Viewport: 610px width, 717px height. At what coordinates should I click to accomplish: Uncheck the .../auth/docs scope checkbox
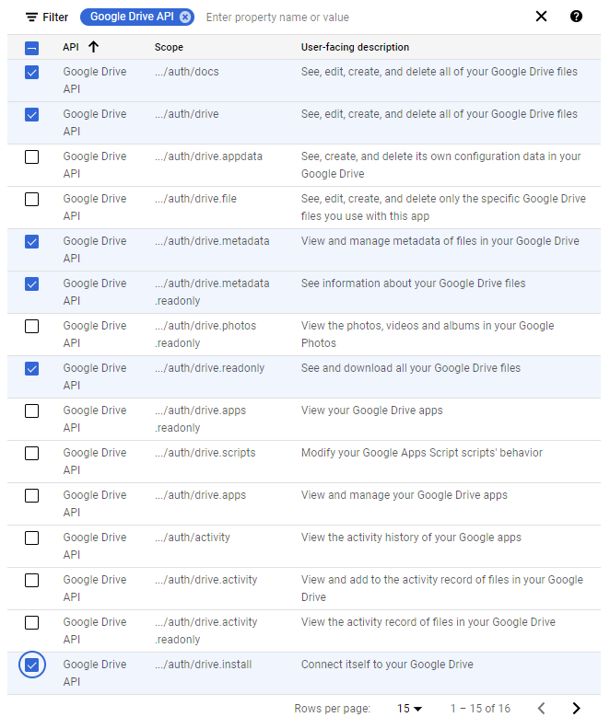click(x=31, y=73)
